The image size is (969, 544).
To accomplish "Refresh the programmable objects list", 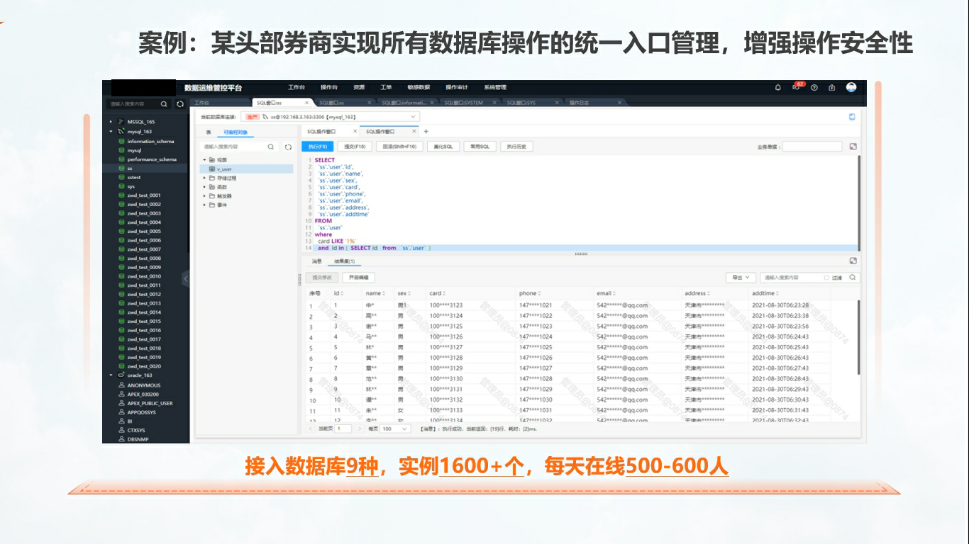I will [x=288, y=147].
